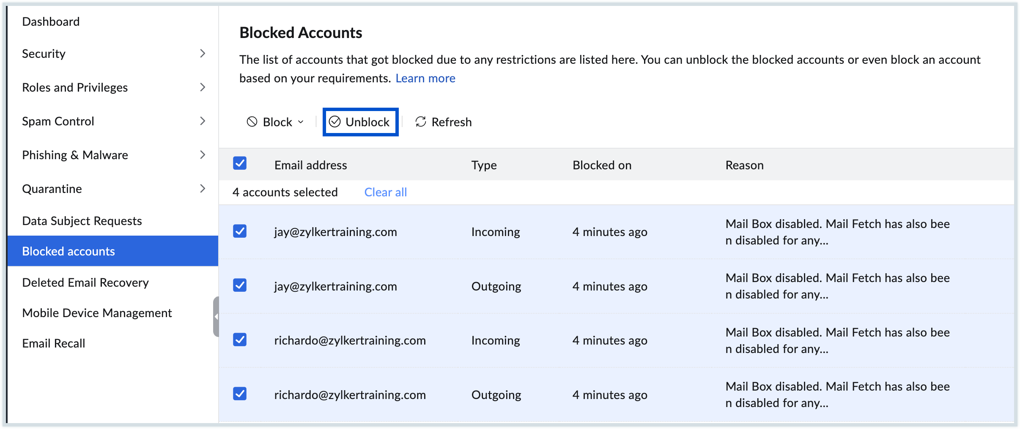
Task: Uncheck jay@zylkertraining.com Incoming row checkbox
Action: point(240,231)
